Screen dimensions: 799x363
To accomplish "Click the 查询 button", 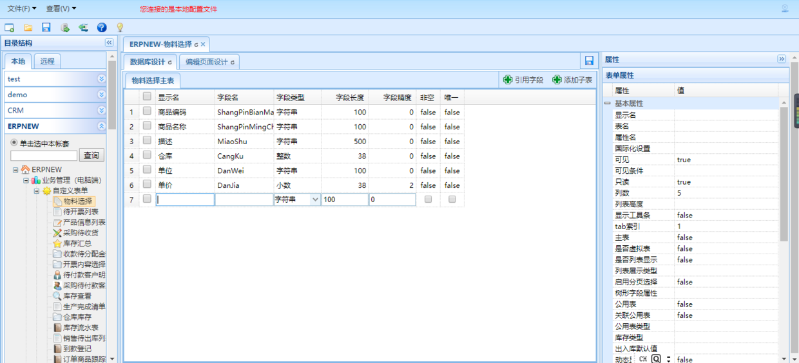I will (91, 155).
